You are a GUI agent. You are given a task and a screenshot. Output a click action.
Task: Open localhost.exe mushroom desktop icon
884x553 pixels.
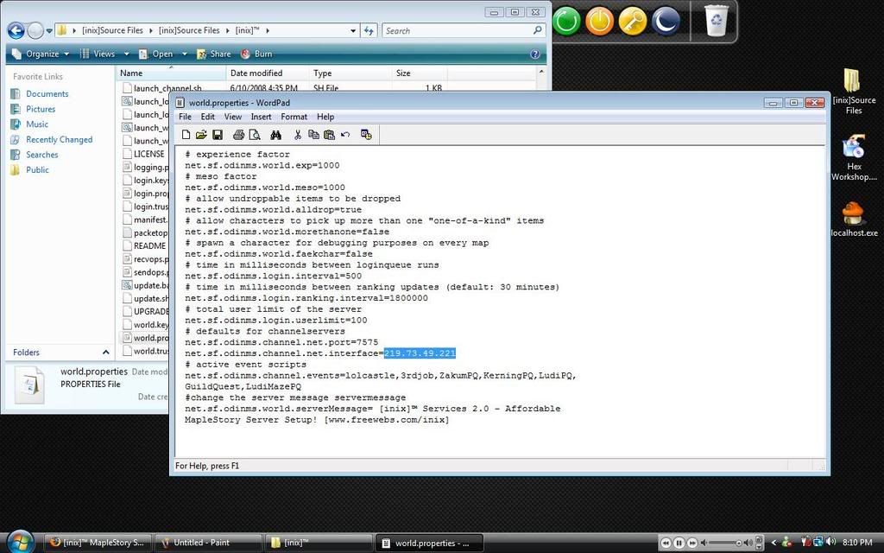coord(854,219)
